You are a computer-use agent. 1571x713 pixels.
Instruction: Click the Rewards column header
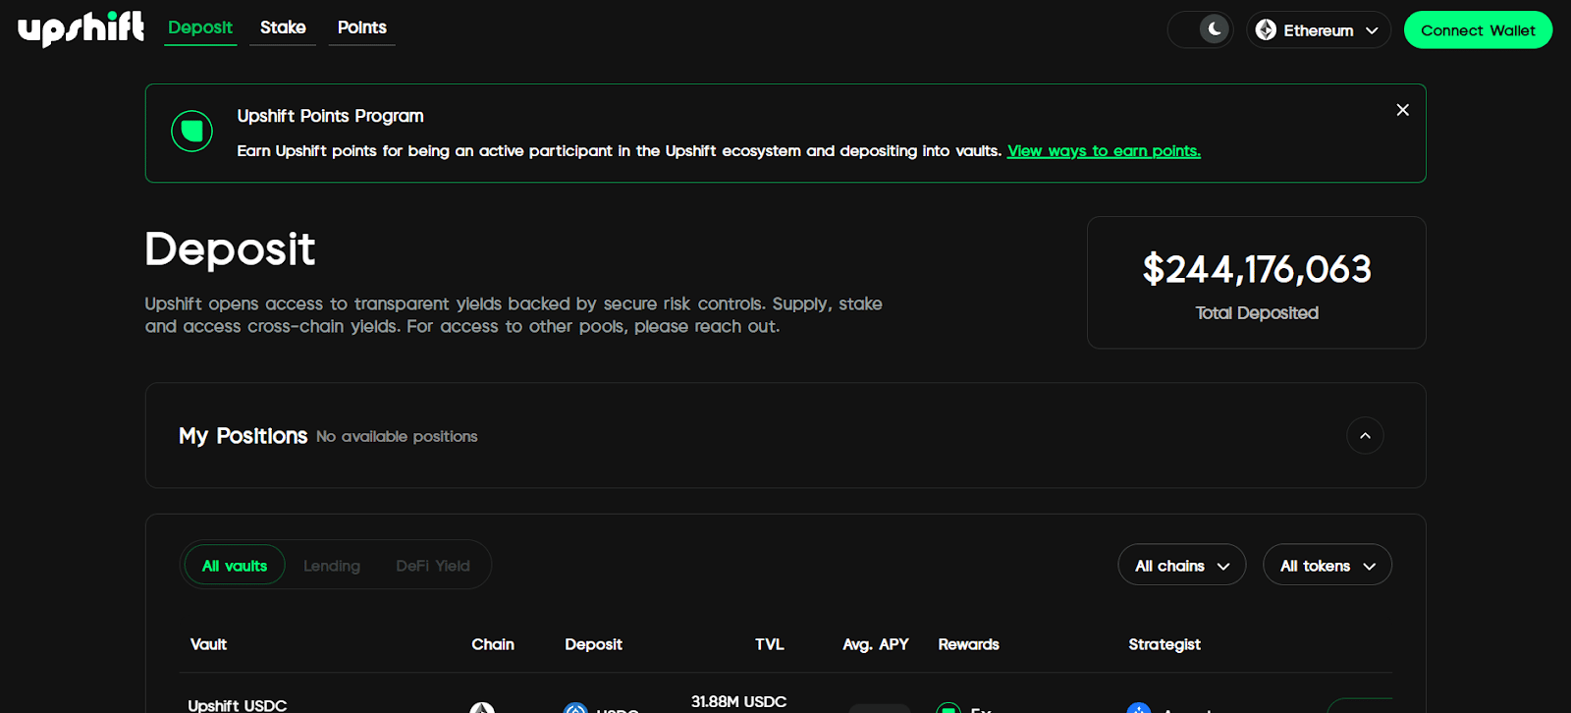click(x=968, y=644)
